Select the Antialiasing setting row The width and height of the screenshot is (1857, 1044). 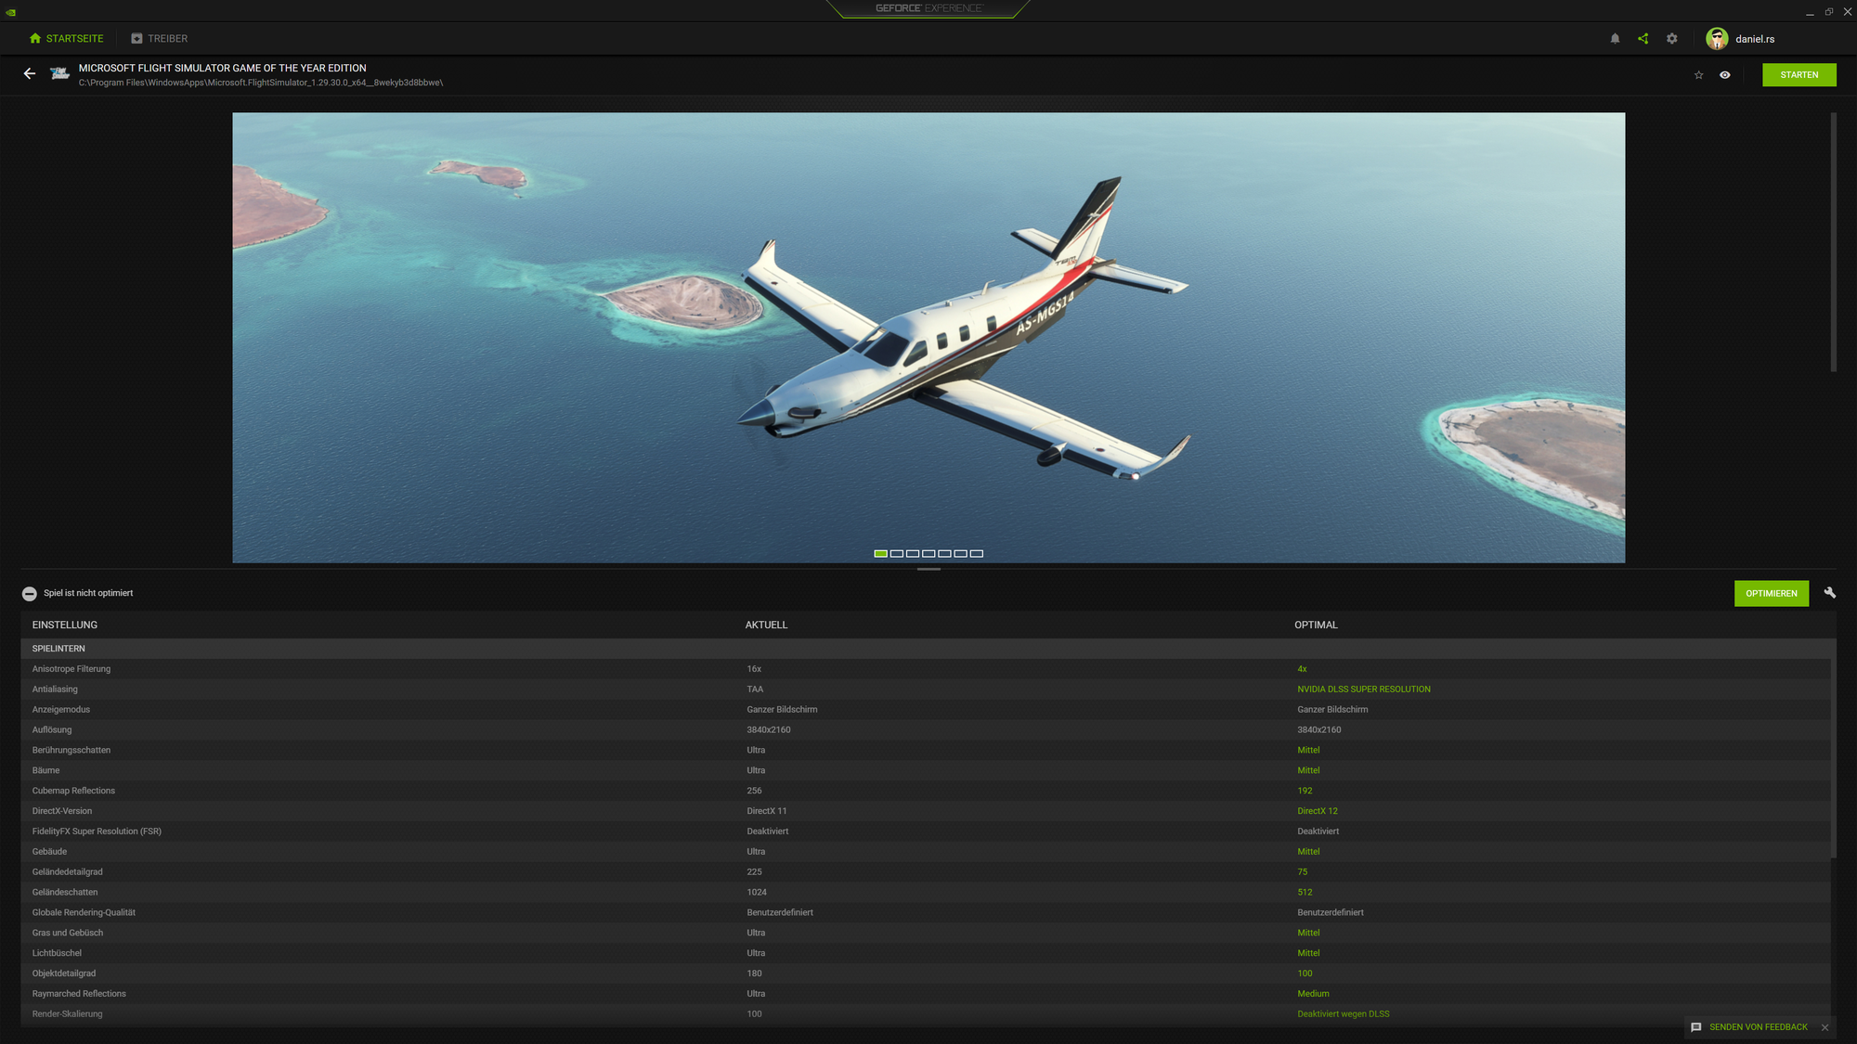click(926, 690)
